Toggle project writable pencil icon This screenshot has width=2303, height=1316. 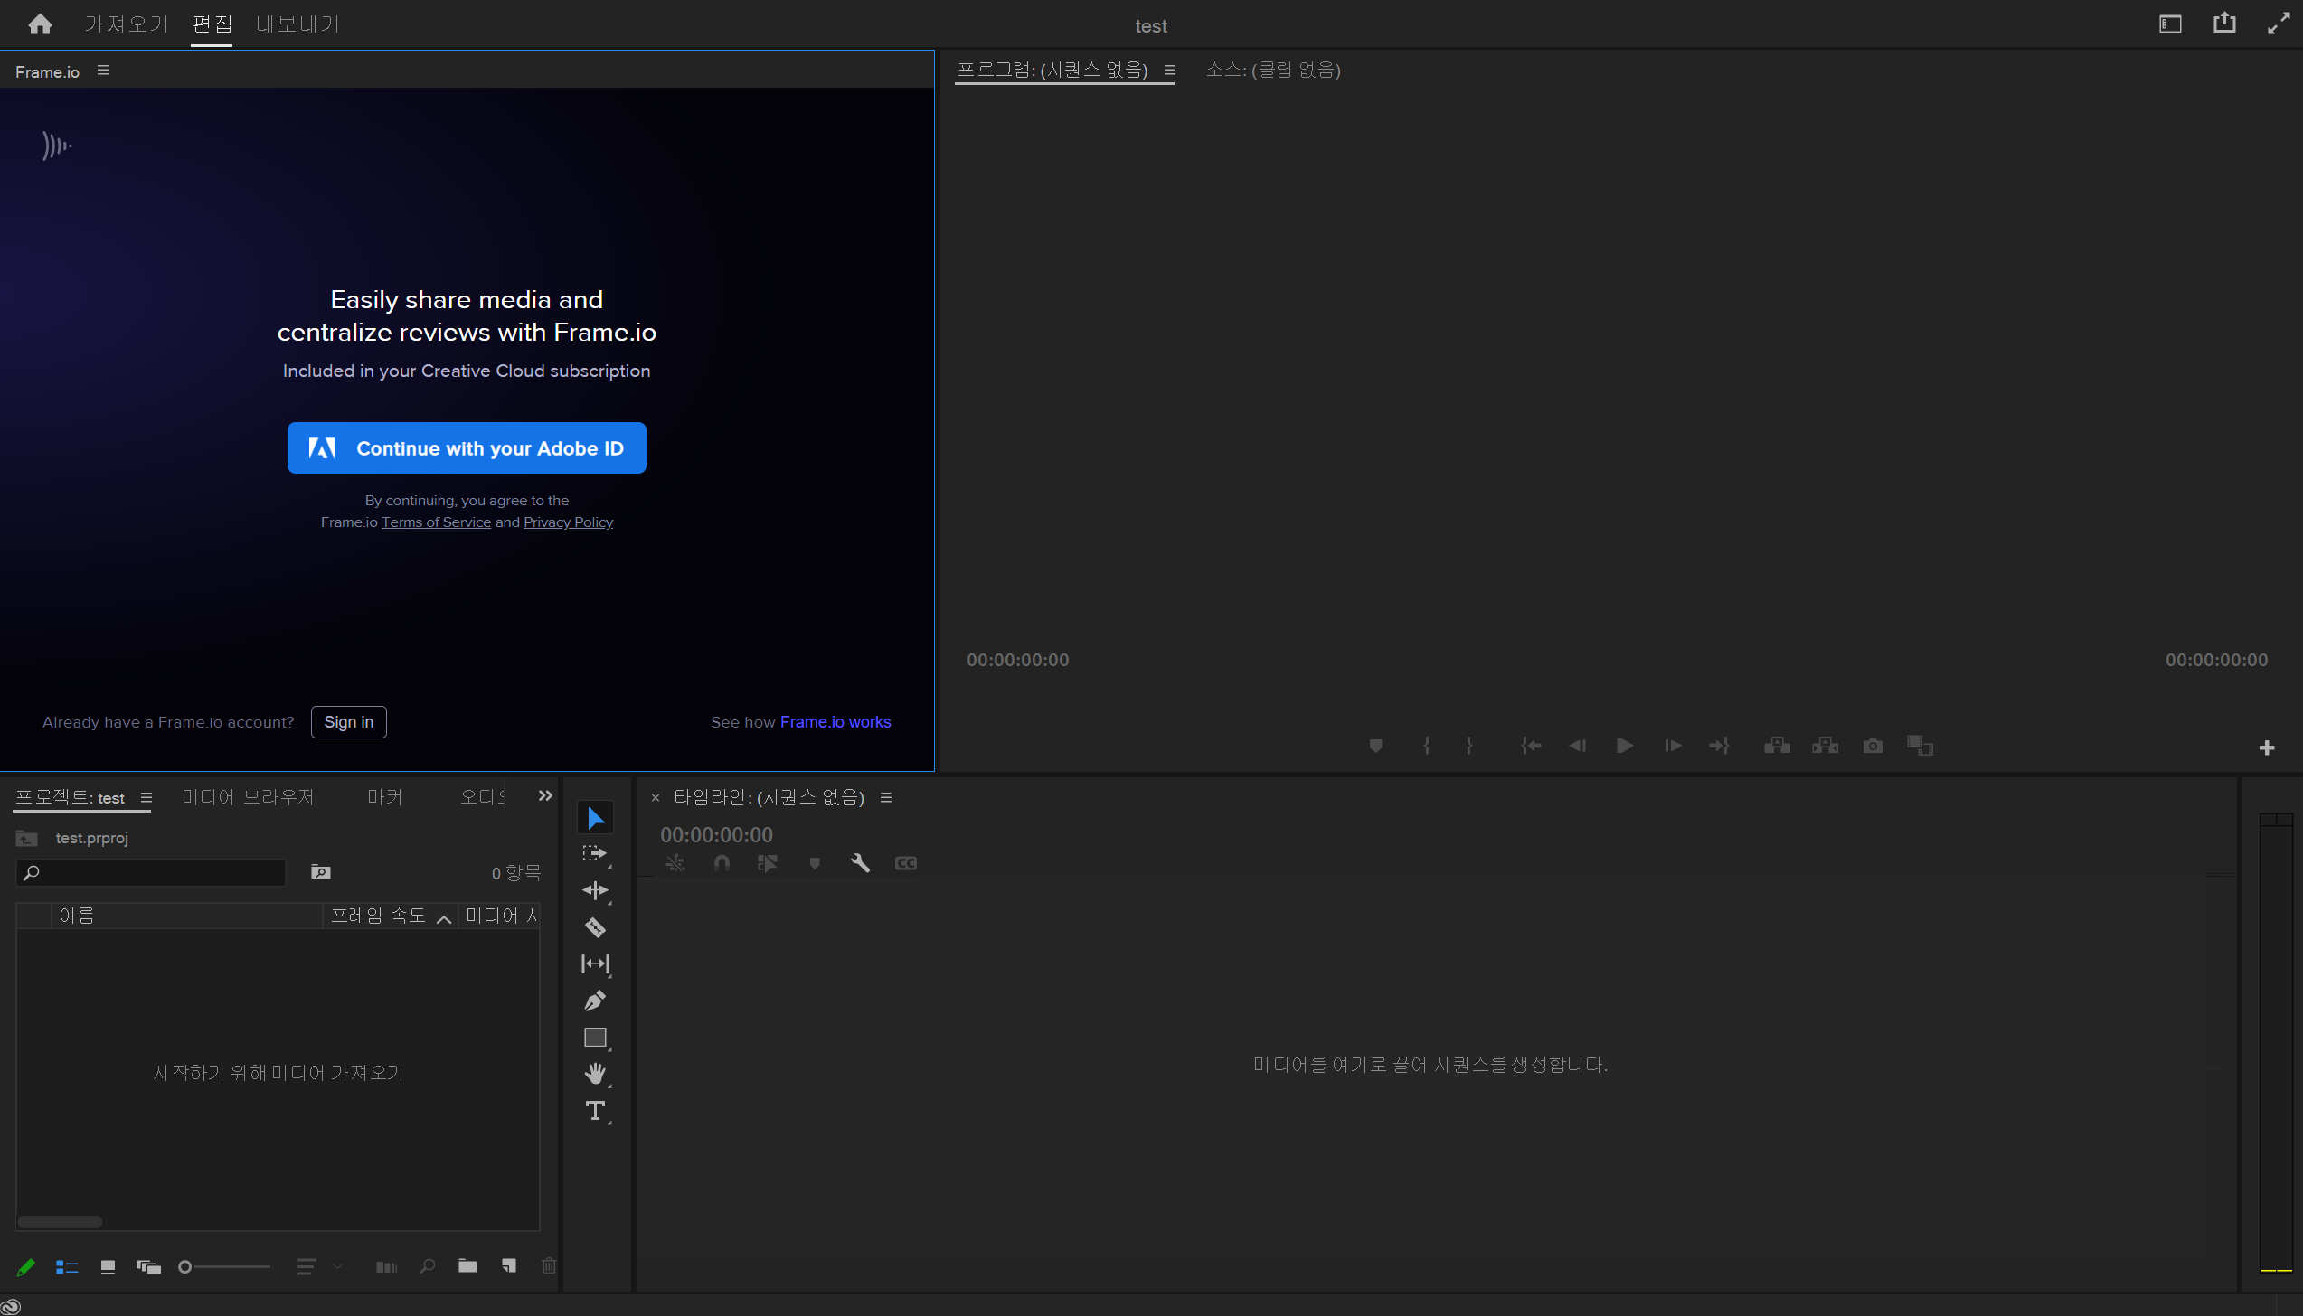[x=25, y=1267]
